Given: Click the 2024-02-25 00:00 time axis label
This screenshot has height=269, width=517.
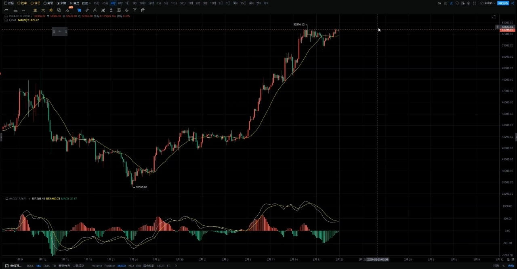Looking at the screenshot, I should pos(377,259).
